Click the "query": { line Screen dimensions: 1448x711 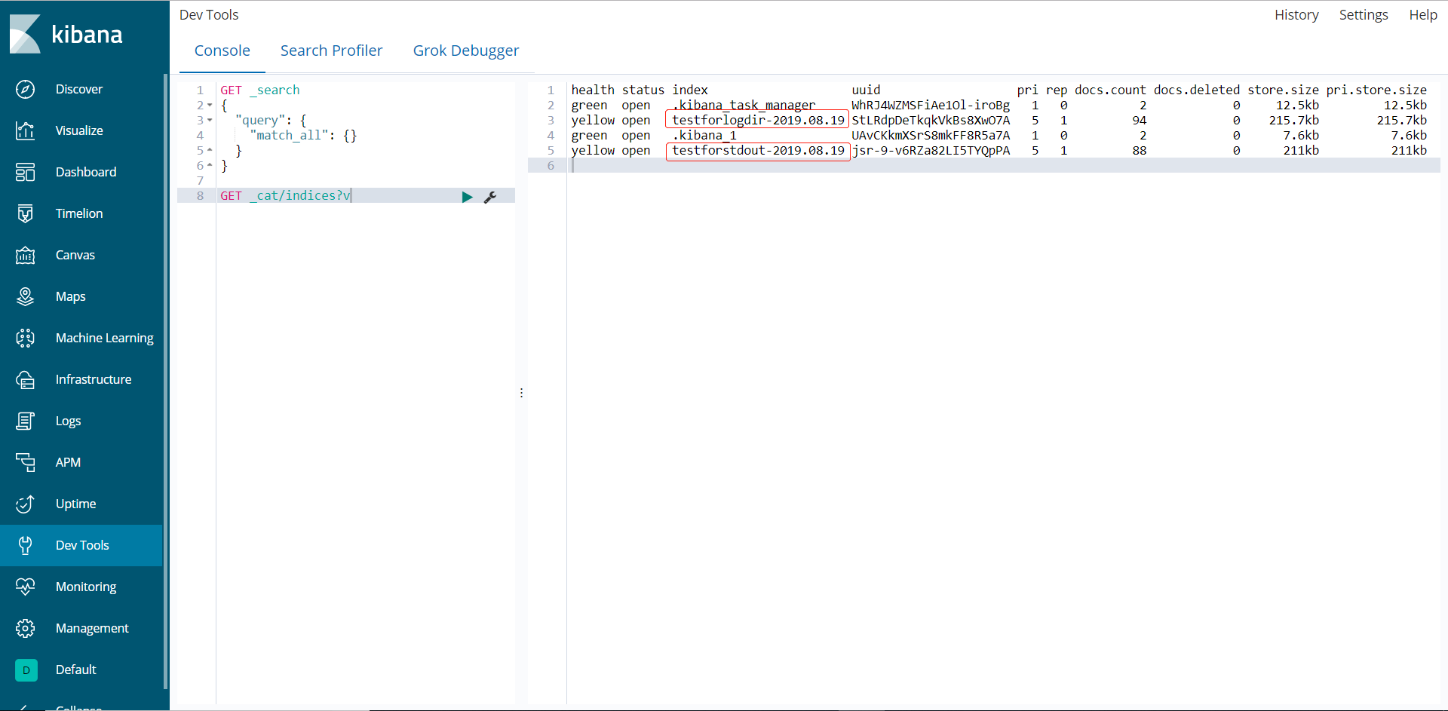point(271,121)
